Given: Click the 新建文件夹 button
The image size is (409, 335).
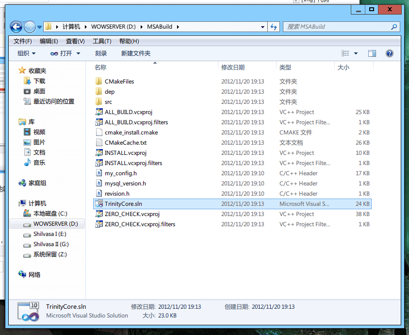Looking at the screenshot, I should [x=136, y=53].
